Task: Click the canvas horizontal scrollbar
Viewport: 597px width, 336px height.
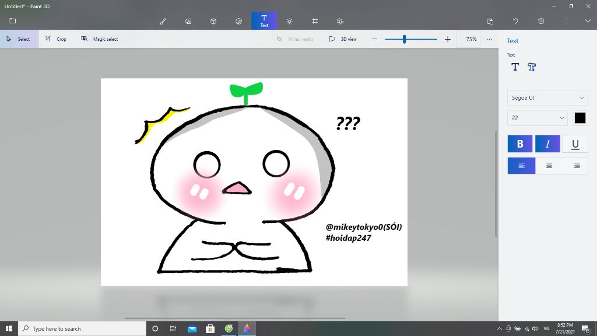Action: click(x=235, y=318)
